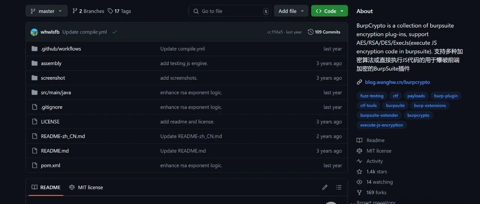Click file icon beside README.md
The height and width of the screenshot is (204, 480).
(x=34, y=151)
